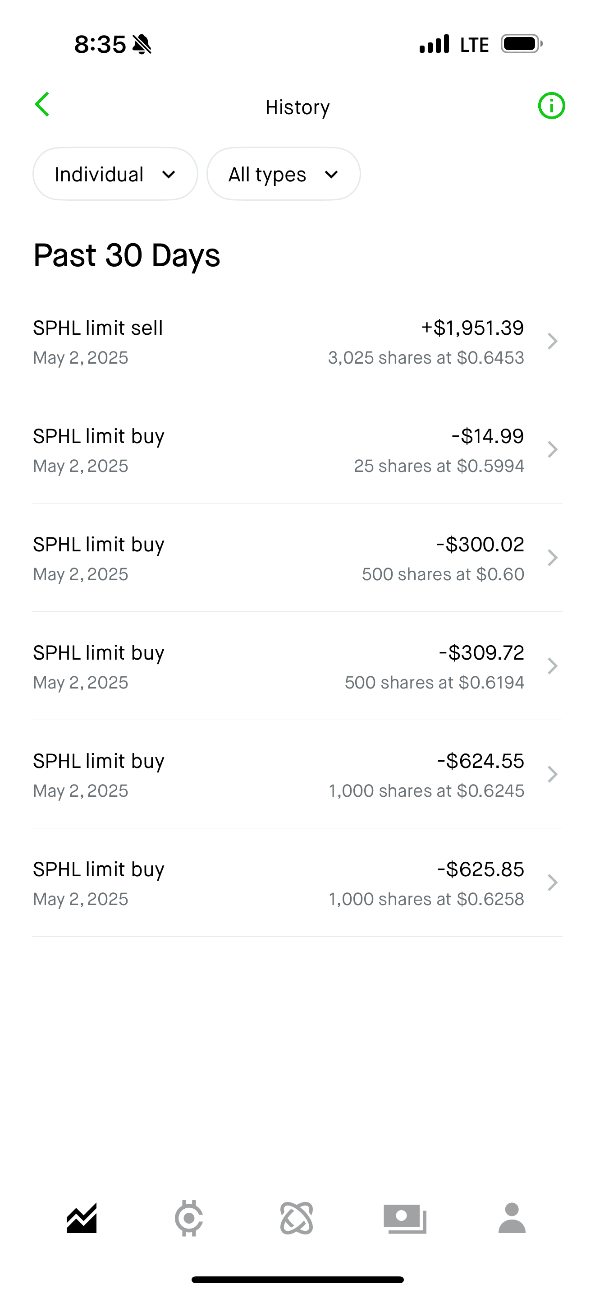Tap the green back arrow
This screenshot has width=595, height=1294.
[42, 105]
